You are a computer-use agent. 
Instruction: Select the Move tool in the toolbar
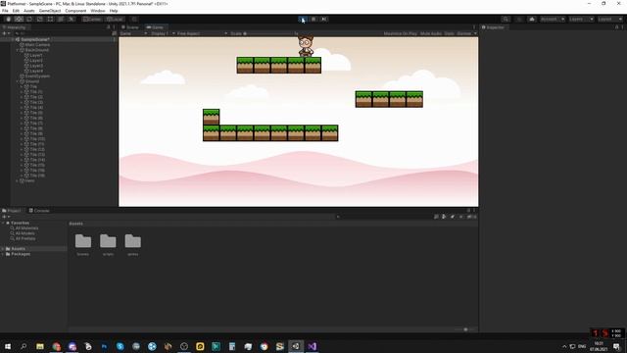click(19, 20)
